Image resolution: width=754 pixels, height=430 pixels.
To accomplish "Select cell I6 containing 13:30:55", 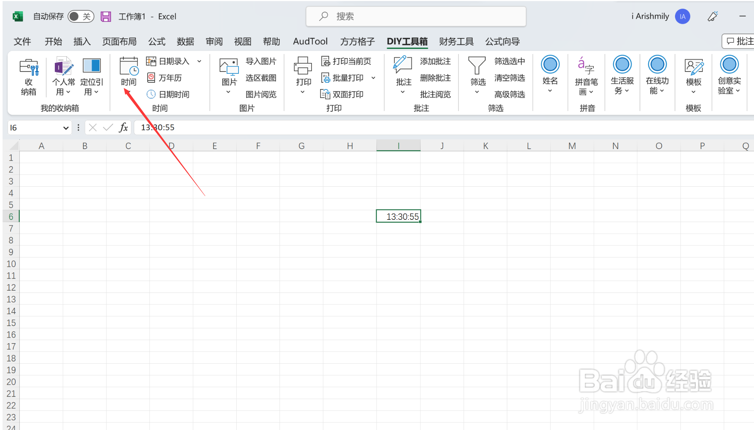I will click(x=398, y=216).
